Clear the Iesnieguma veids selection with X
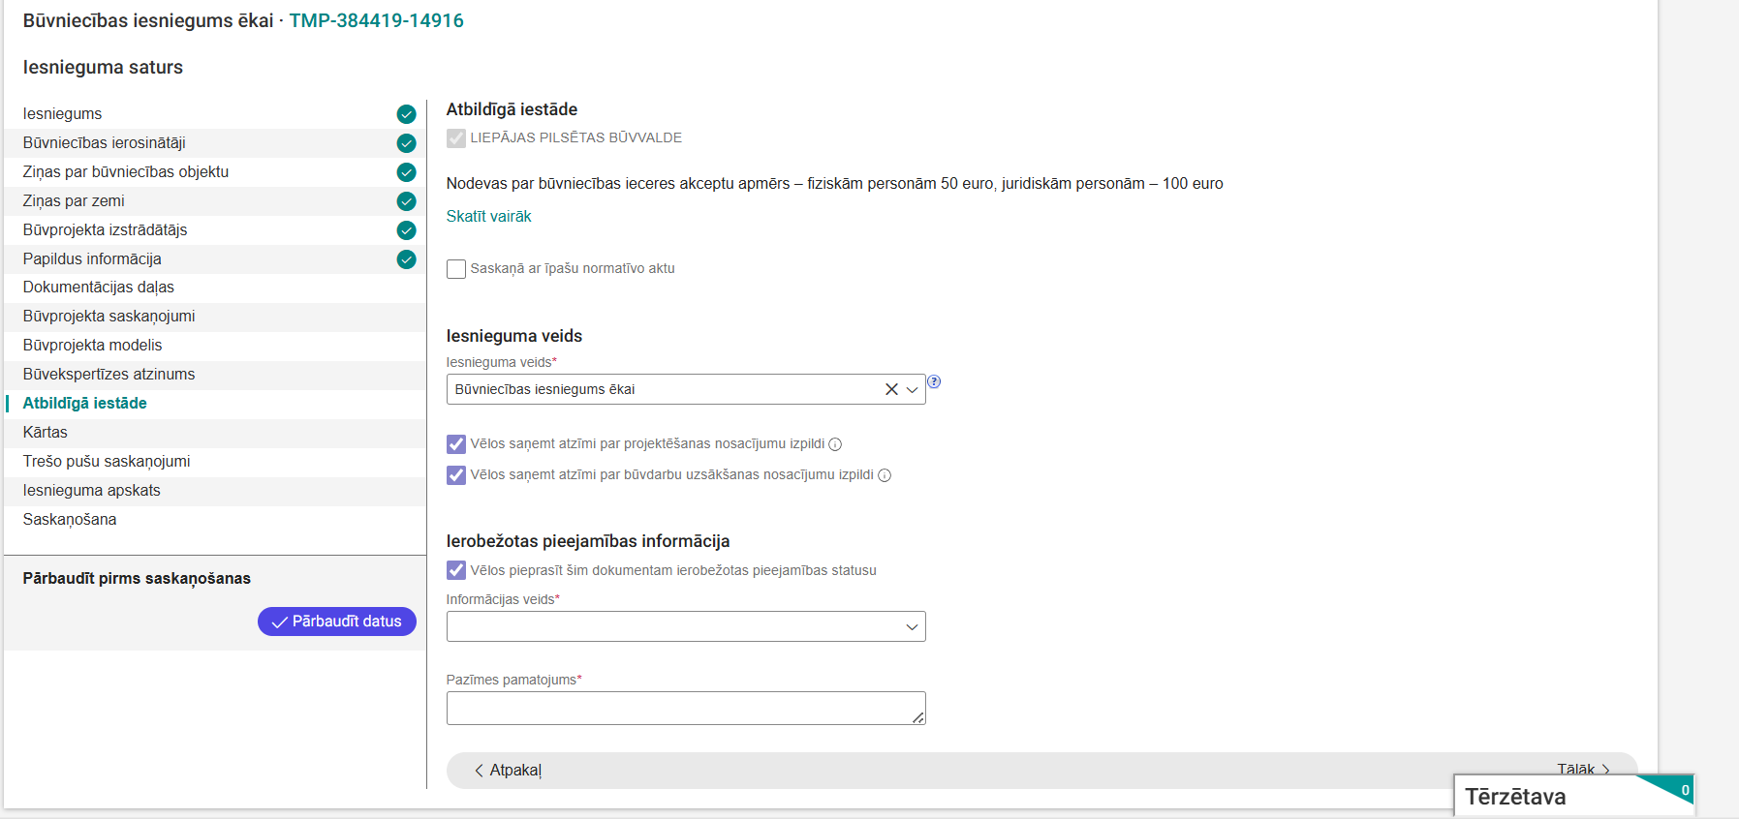The width and height of the screenshot is (1739, 819). point(891,389)
